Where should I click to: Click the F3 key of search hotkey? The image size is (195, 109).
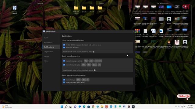click(x=83, y=80)
